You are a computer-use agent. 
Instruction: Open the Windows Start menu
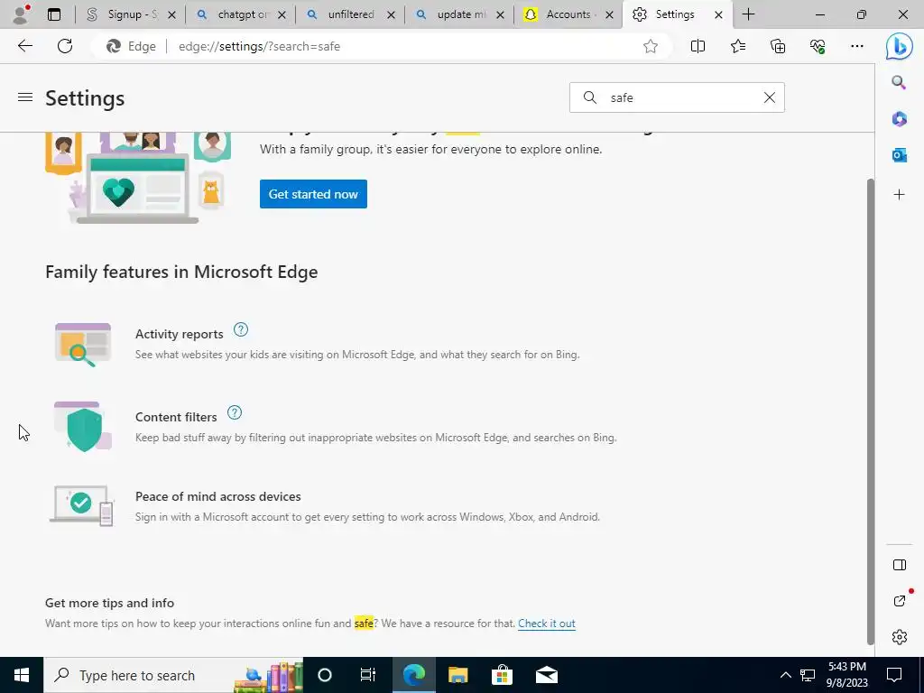tap(22, 675)
